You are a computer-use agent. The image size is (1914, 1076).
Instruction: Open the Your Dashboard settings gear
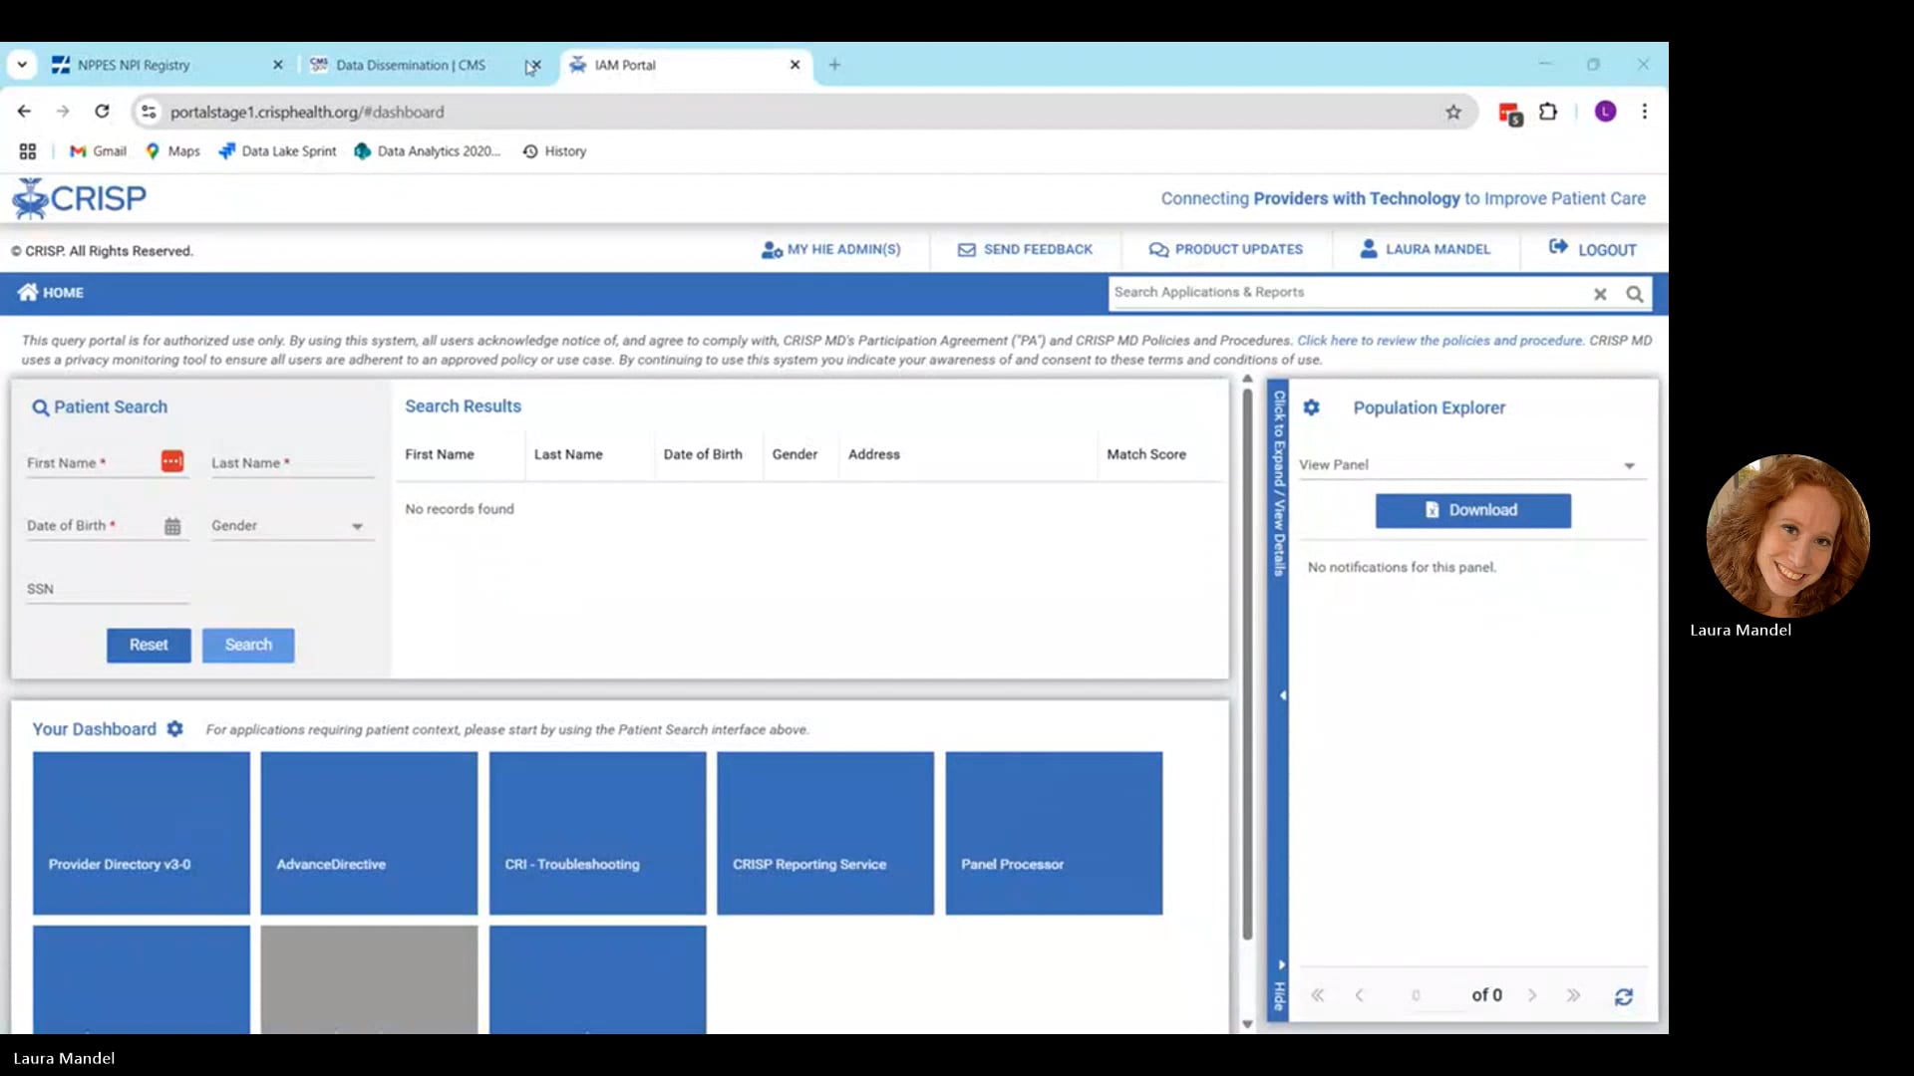[174, 728]
